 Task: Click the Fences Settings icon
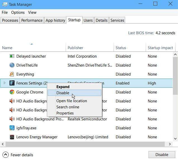tap(12, 83)
